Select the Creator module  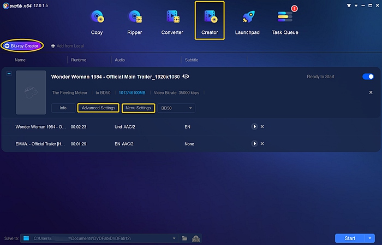pyautogui.click(x=210, y=20)
